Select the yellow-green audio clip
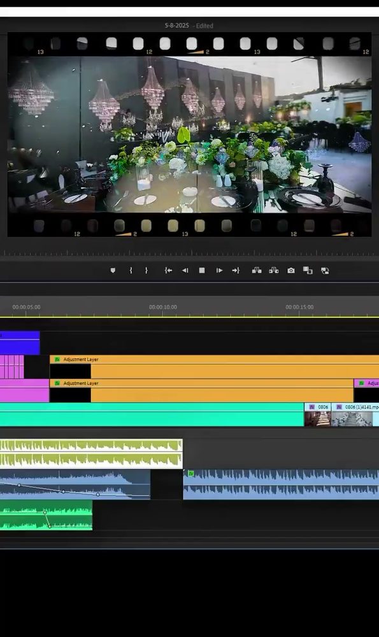Screen dimensions: 379x637 coord(91,454)
